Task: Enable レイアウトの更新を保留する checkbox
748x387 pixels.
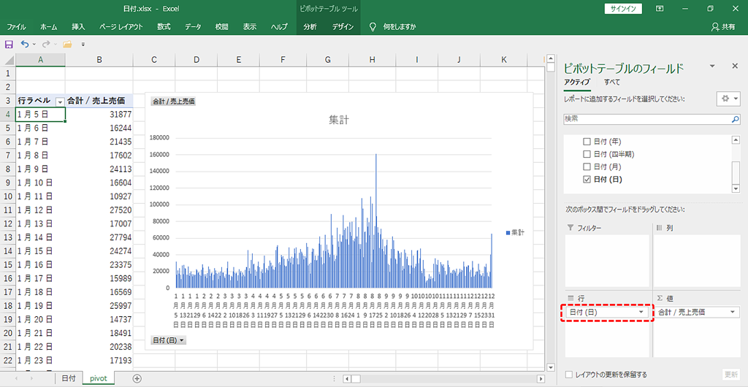Action: (568, 375)
